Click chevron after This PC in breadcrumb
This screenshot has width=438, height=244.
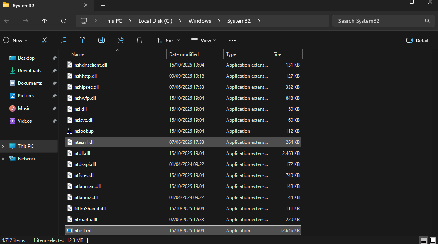pyautogui.click(x=130, y=21)
